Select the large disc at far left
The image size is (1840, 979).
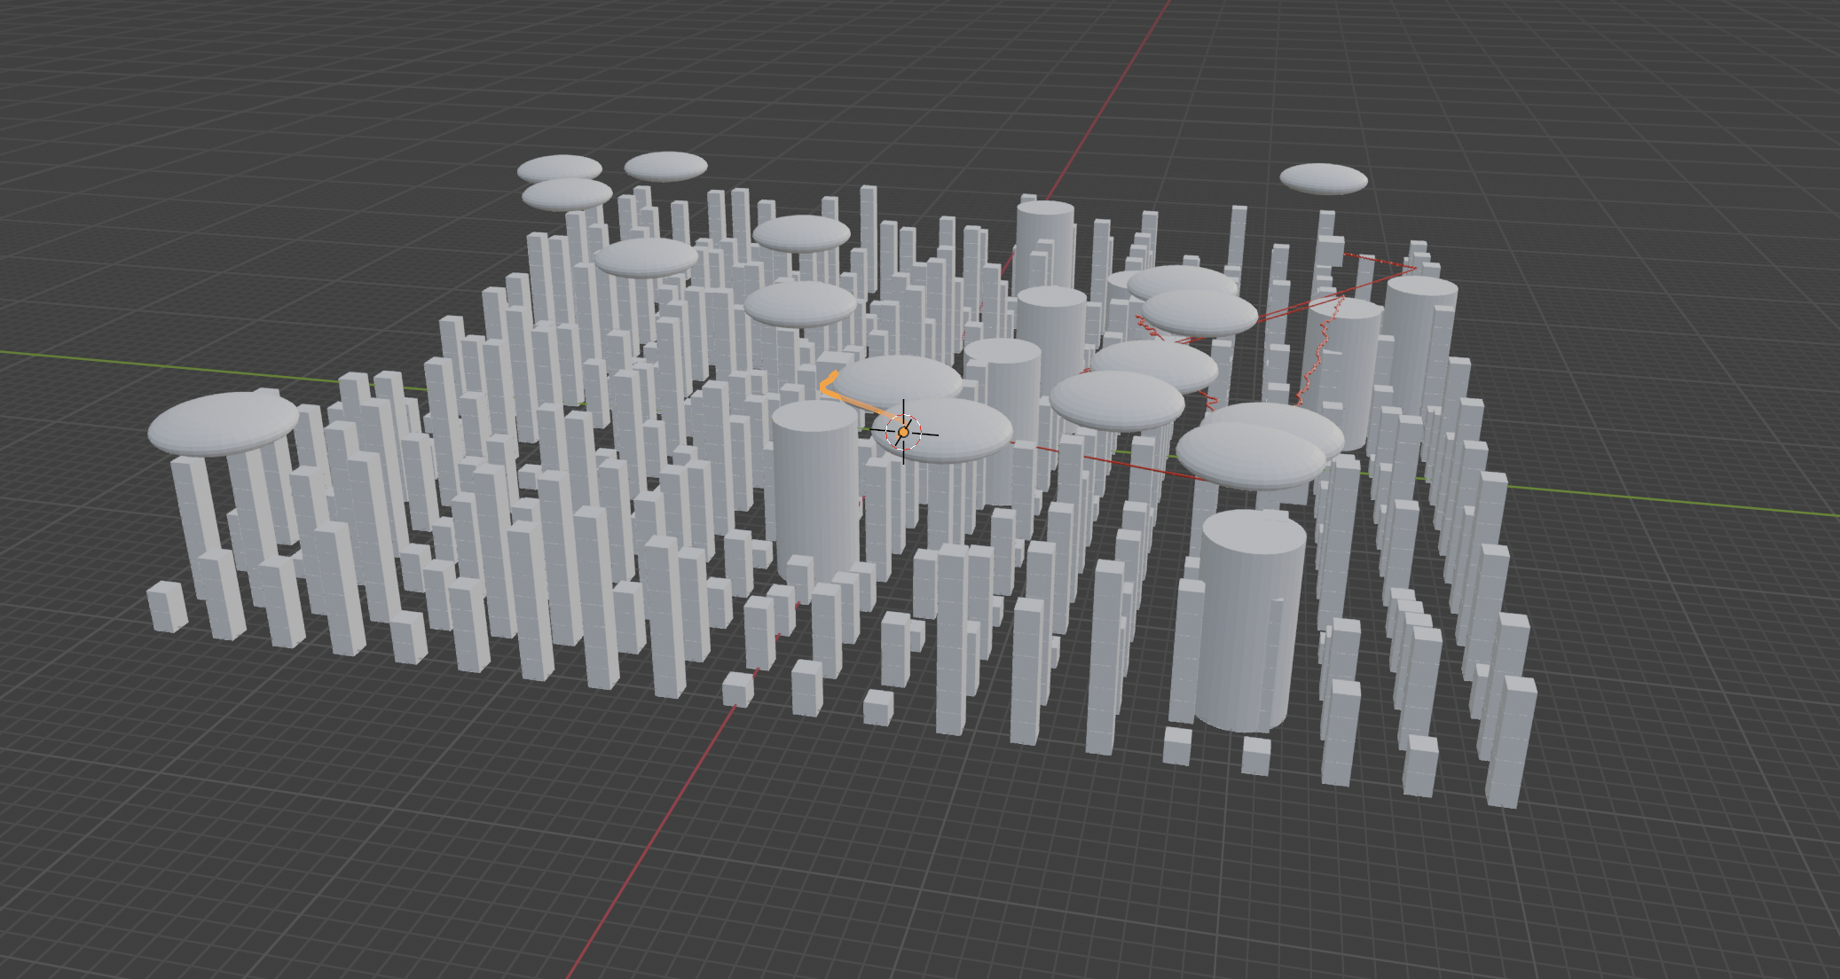pyautogui.click(x=222, y=424)
